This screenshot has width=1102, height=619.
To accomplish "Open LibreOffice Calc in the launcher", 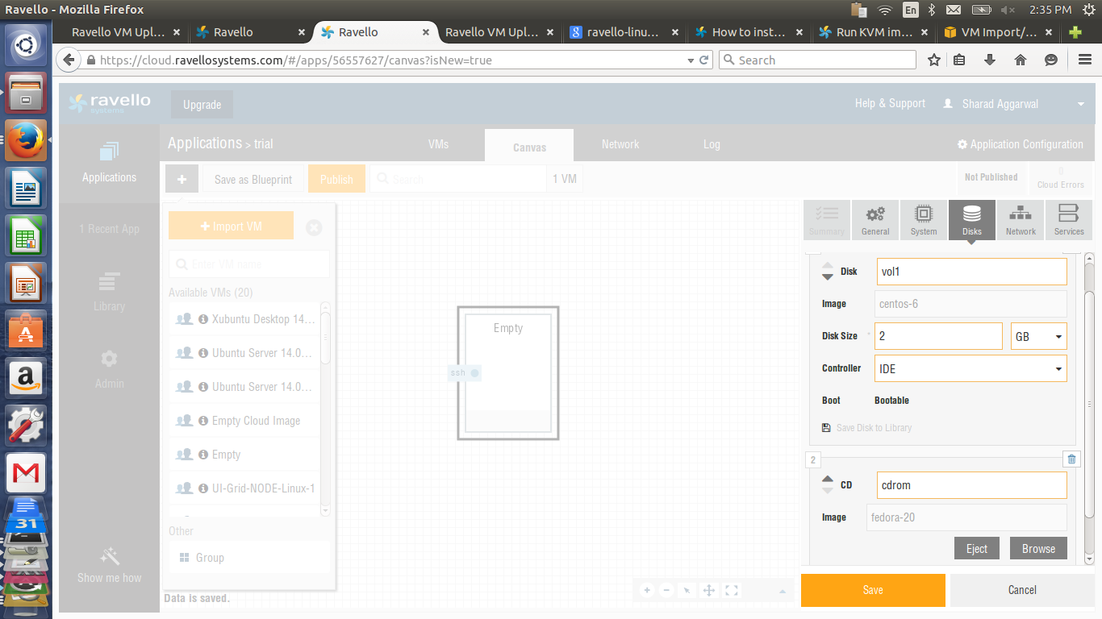I will 27,236.
